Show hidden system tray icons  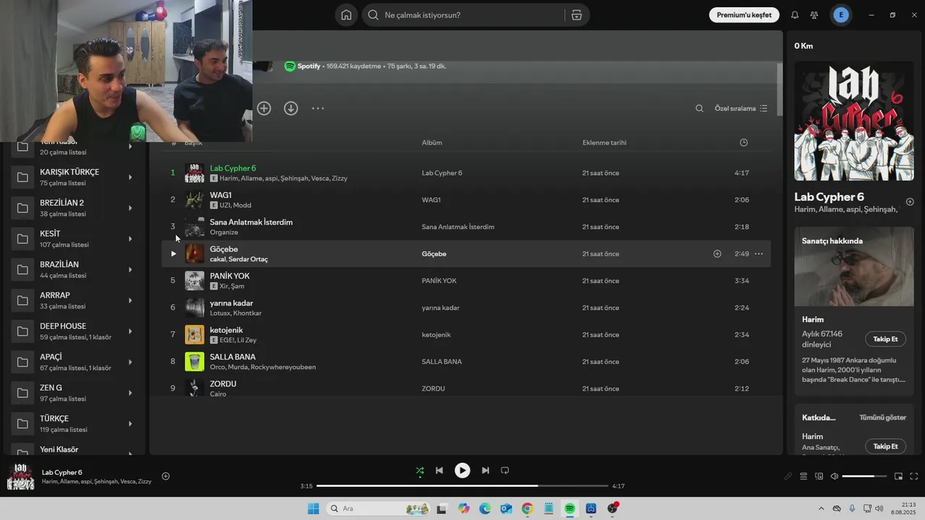pos(821,508)
